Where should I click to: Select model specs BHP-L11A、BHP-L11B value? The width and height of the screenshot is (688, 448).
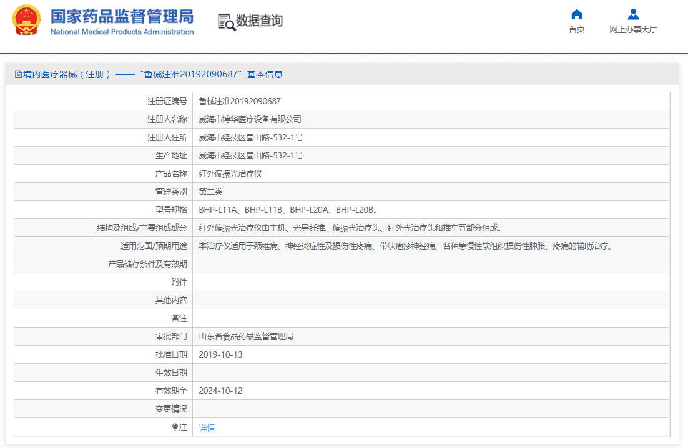tap(288, 210)
